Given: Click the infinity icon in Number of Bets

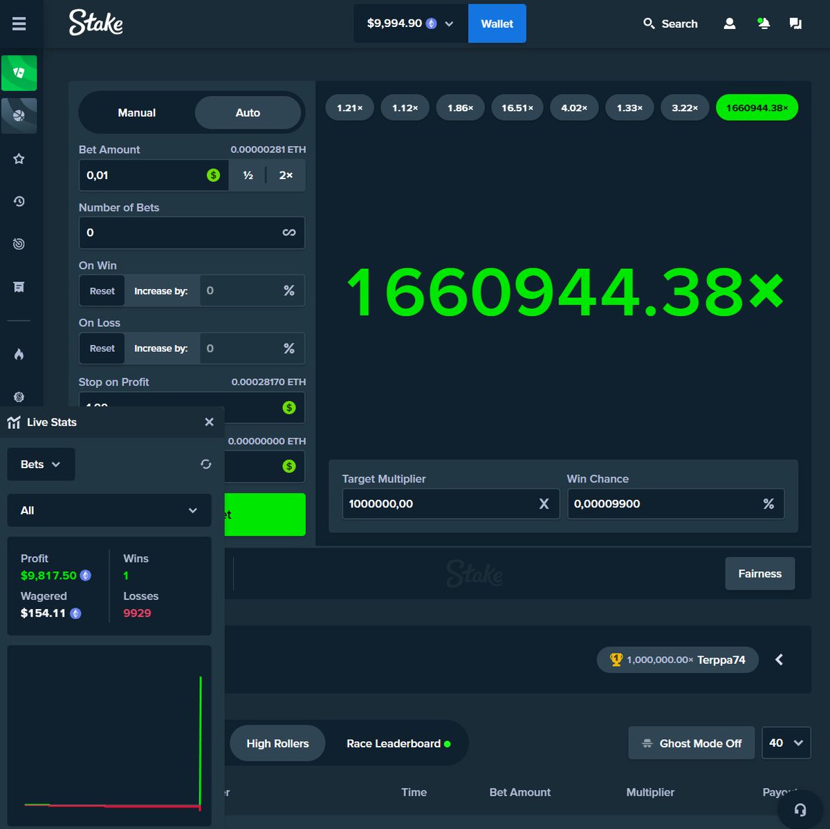Looking at the screenshot, I should 289,233.
